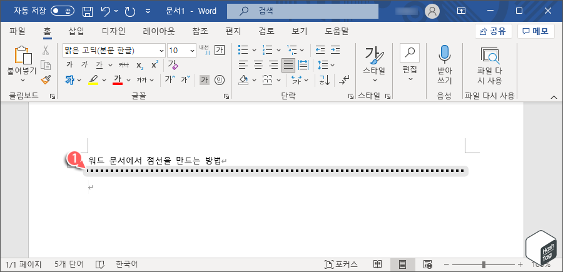Toggle Justify alignment

pos(288,65)
